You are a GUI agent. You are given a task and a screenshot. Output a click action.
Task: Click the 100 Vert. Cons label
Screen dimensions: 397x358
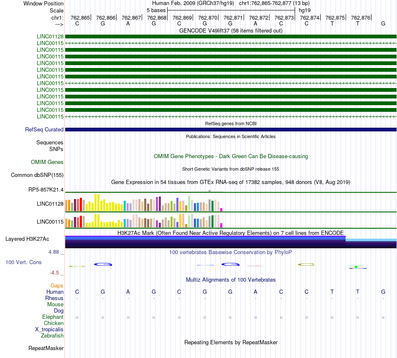(23, 262)
